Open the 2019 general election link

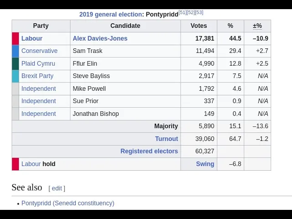110,14
